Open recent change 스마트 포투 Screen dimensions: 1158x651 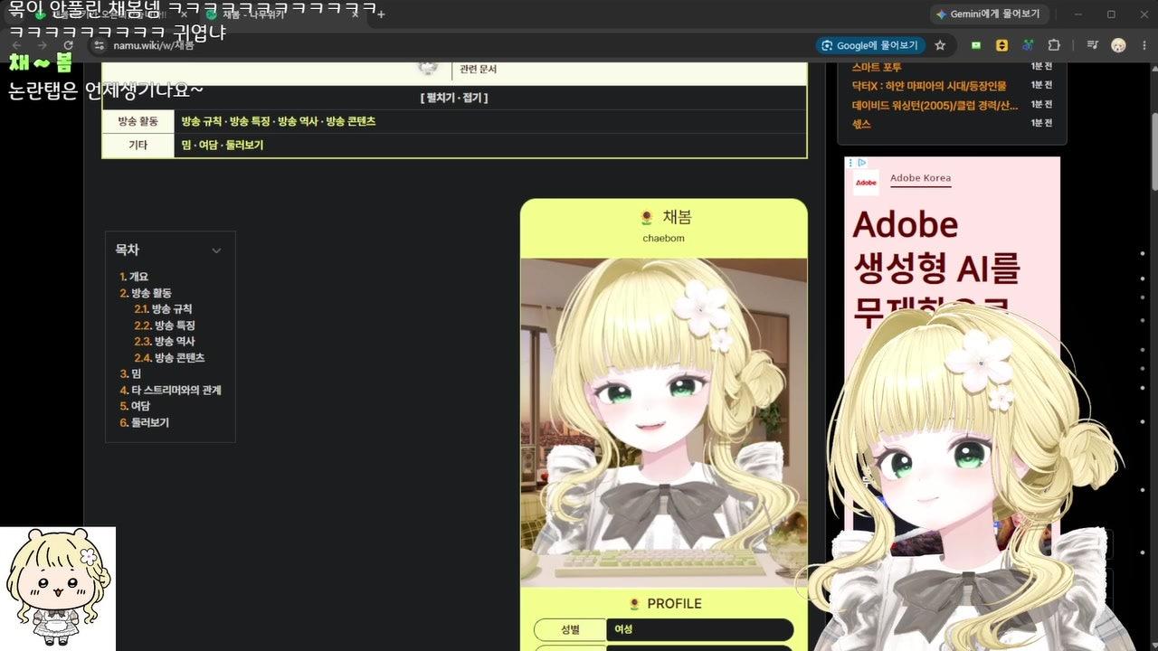[877, 67]
